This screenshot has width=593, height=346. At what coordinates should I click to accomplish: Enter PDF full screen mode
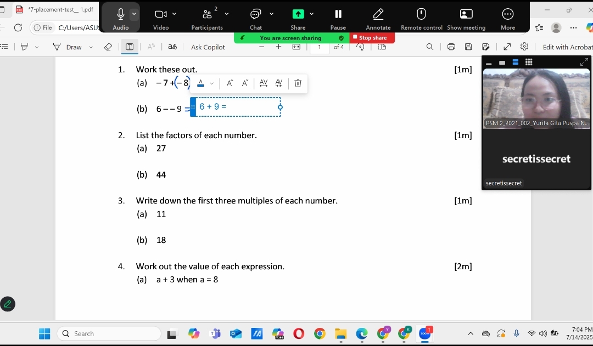click(507, 47)
